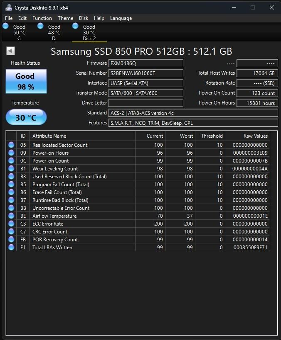
Task: Click the Interface field UASP (Serial ATA)
Action: tap(146, 83)
